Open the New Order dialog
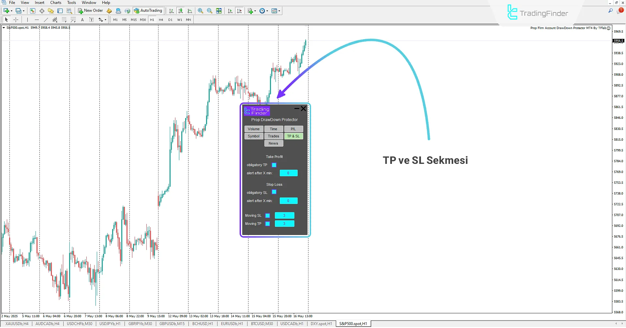The height and width of the screenshot is (328, 626). (x=90, y=10)
